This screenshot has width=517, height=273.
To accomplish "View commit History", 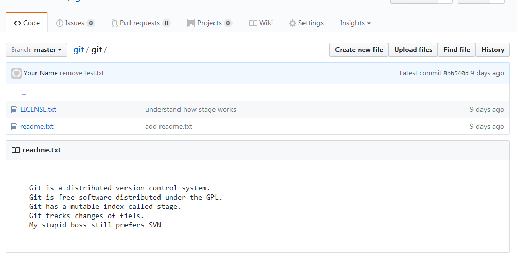I will [492, 50].
